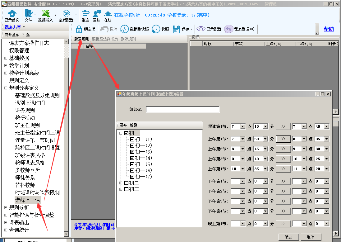Click the 确定 button
Screen dimensions: 341x242
tap(288, 237)
